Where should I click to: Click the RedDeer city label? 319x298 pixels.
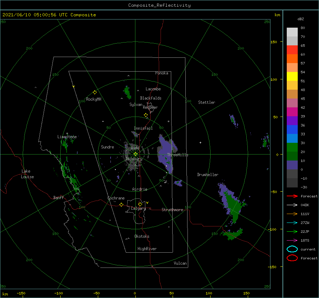pos(150,107)
